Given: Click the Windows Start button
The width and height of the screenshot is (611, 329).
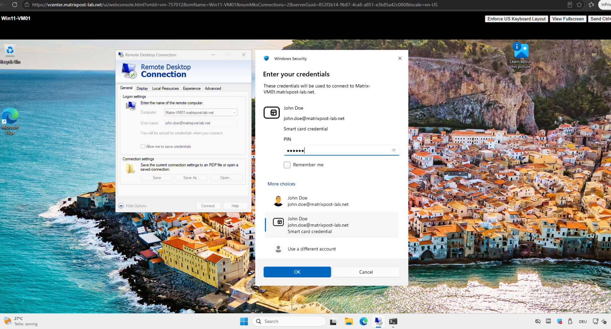Looking at the screenshot, I should tap(244, 321).
